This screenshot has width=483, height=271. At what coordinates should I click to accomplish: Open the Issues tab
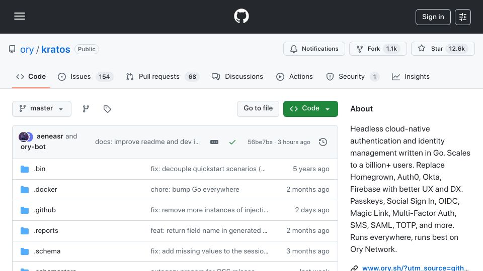pyautogui.click(x=86, y=76)
